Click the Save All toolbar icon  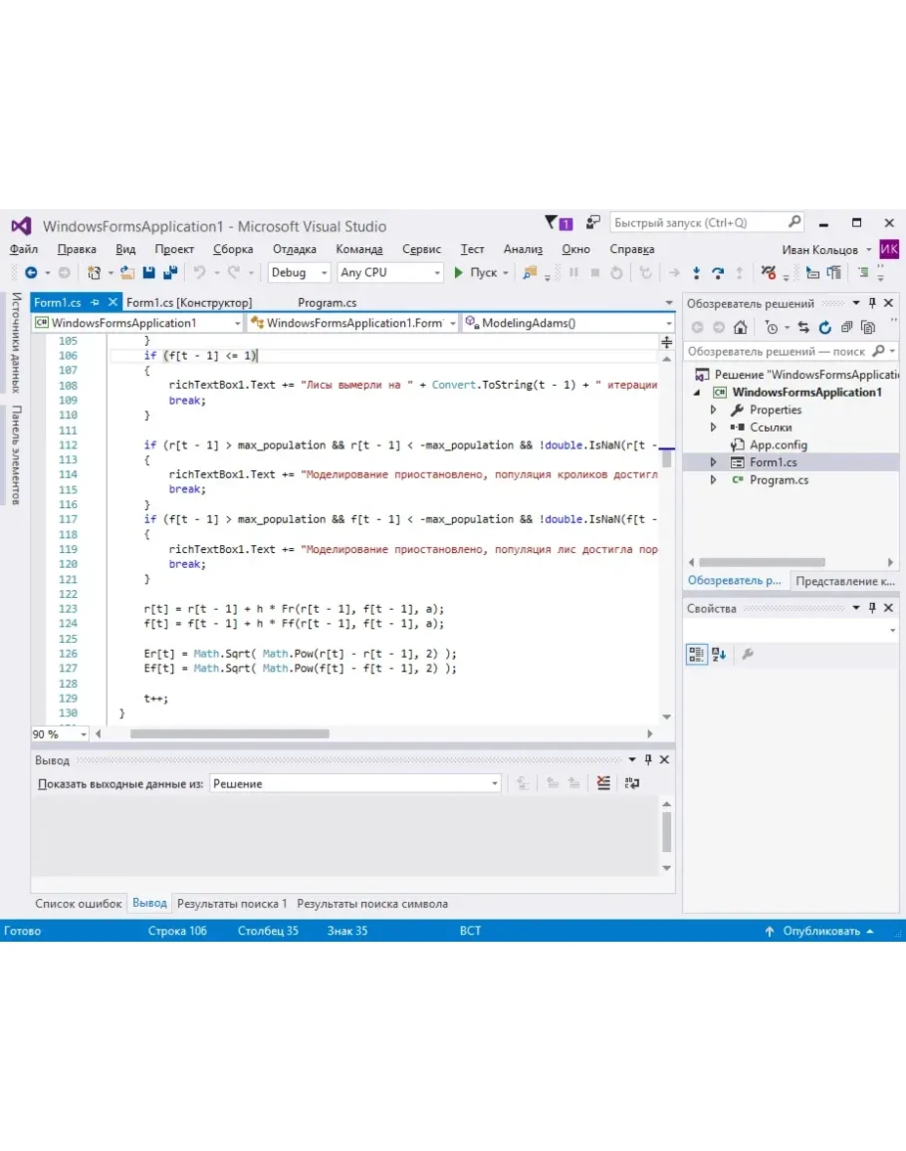[x=169, y=272]
